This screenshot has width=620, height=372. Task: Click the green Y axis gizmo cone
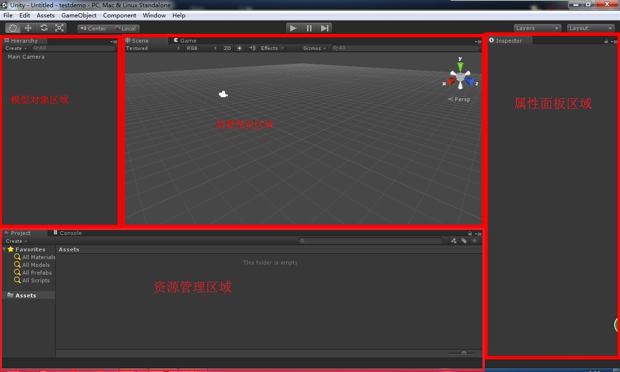(x=460, y=67)
